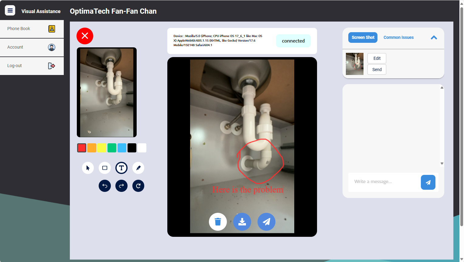464x262 pixels.
Task: Switch to Screen Shot tab
Action: click(x=363, y=37)
